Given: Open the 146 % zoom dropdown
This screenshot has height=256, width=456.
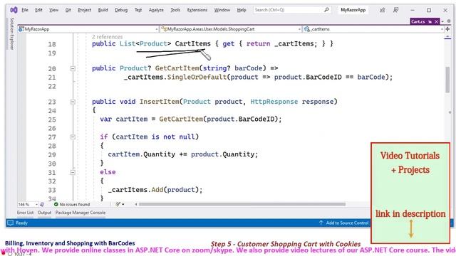Looking at the screenshot, I should [x=28, y=204].
